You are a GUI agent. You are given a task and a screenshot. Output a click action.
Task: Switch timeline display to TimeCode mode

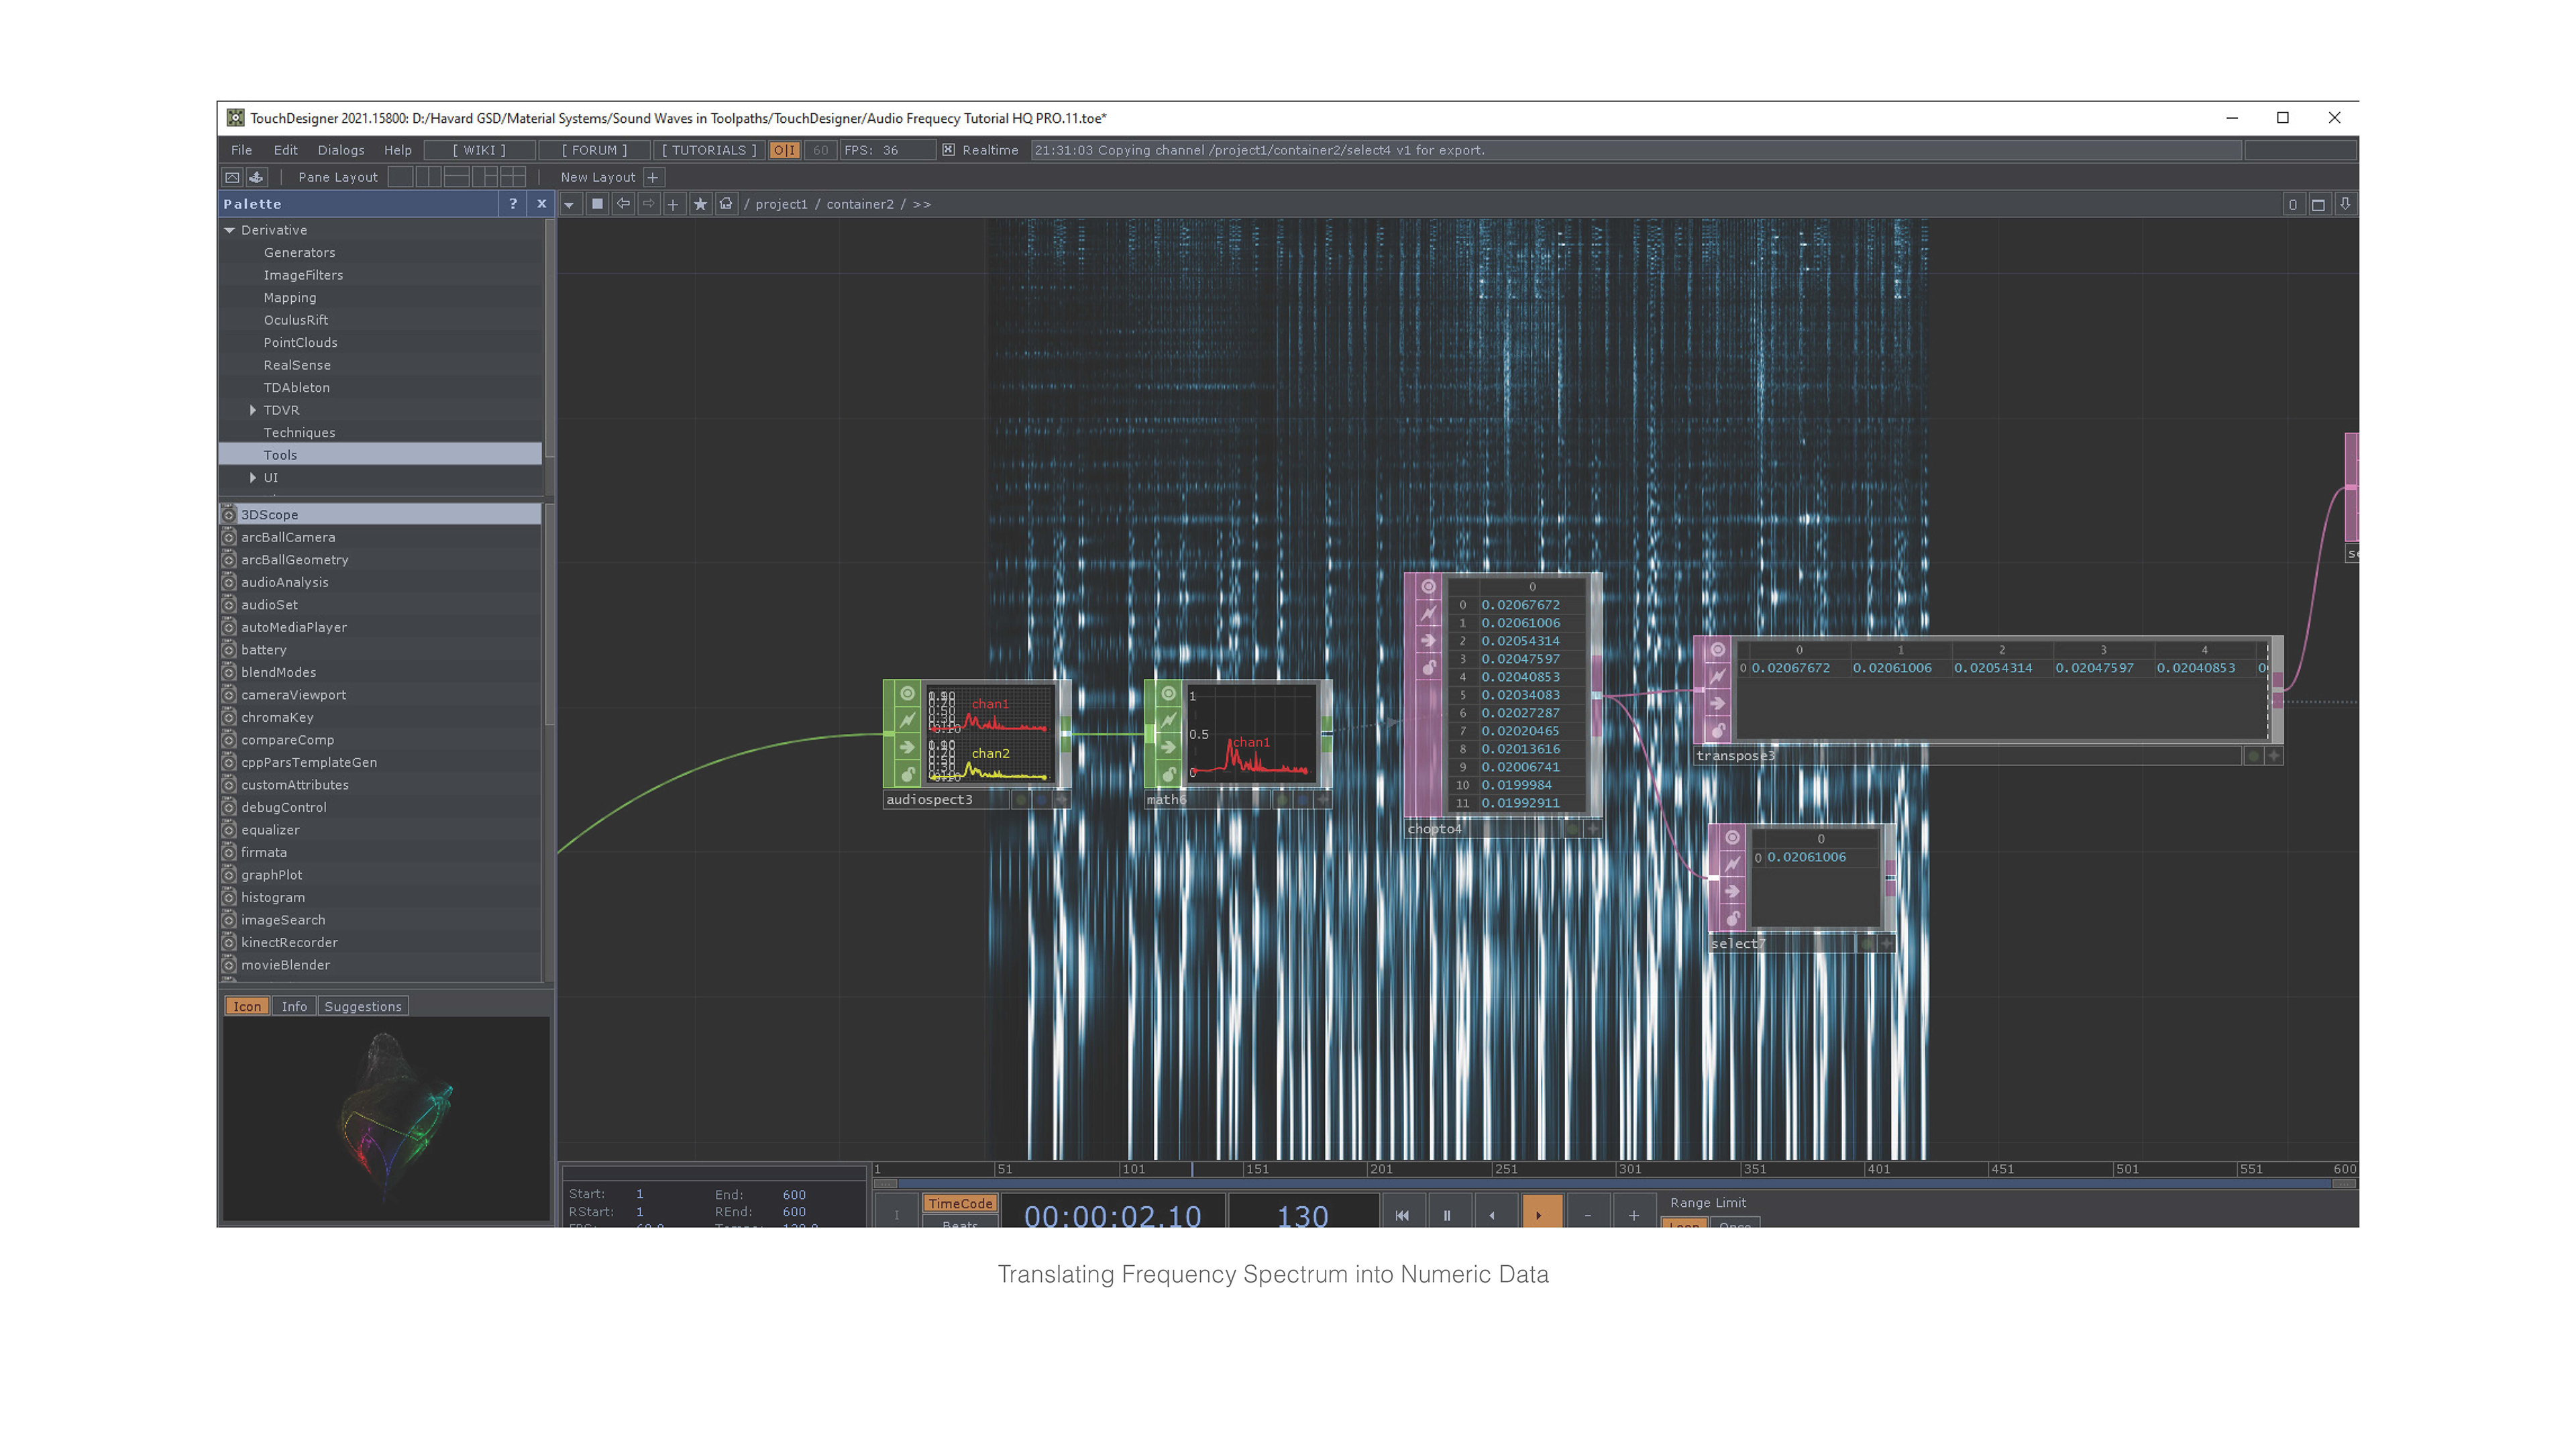(959, 1203)
